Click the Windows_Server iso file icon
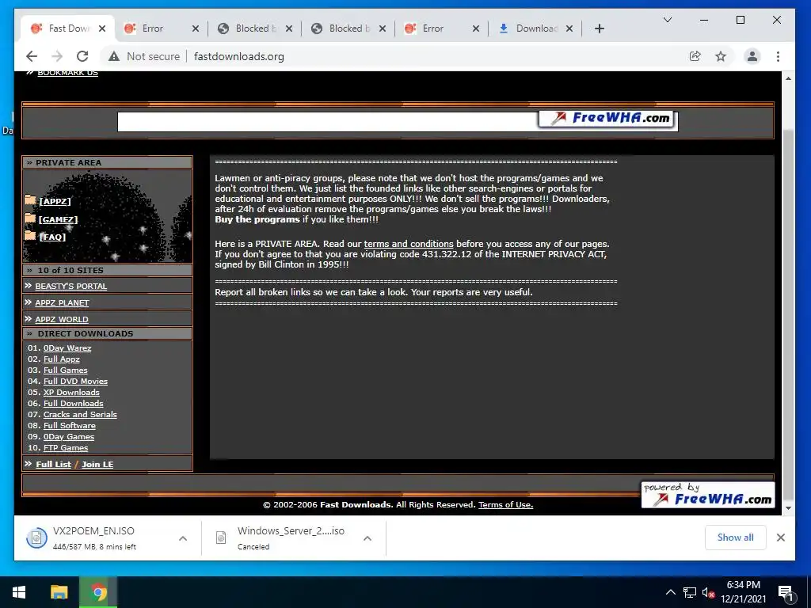Image resolution: width=811 pixels, height=608 pixels. click(x=221, y=538)
